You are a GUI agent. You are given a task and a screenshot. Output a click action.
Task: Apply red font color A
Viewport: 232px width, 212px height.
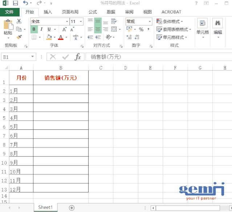click(x=61, y=37)
